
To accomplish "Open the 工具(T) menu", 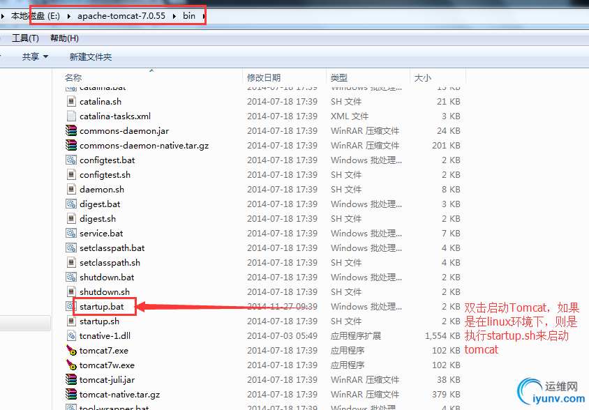I will pyautogui.click(x=26, y=38).
